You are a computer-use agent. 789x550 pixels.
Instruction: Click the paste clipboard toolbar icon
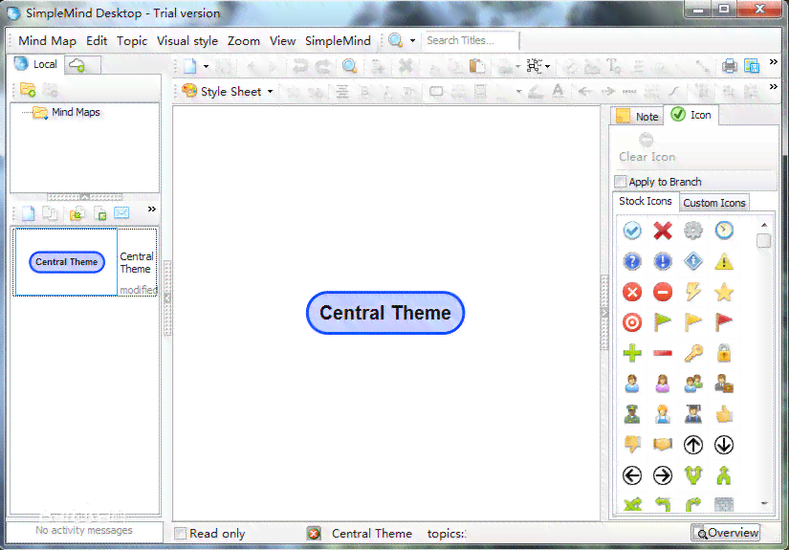point(476,66)
